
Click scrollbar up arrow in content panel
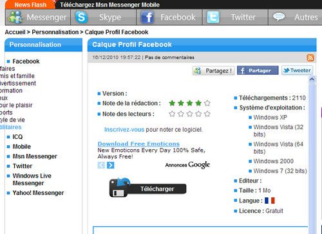point(312,80)
